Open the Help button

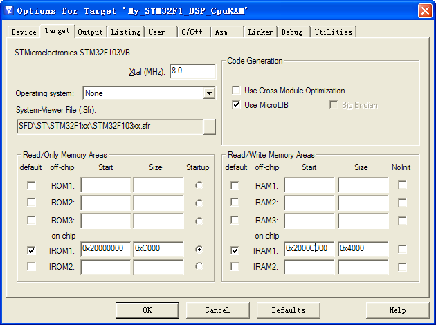(x=397, y=310)
